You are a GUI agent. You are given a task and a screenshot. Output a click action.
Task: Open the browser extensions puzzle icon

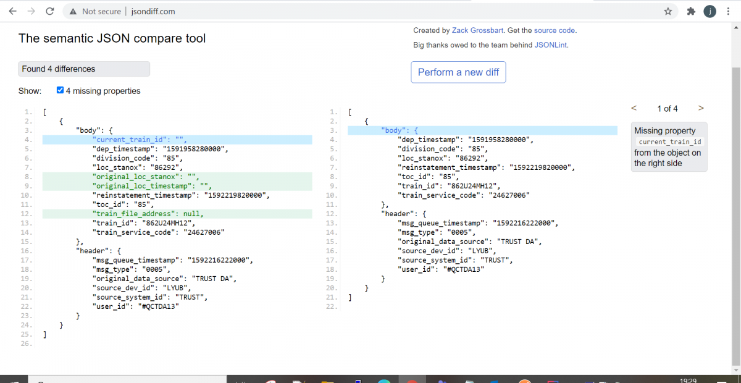690,11
